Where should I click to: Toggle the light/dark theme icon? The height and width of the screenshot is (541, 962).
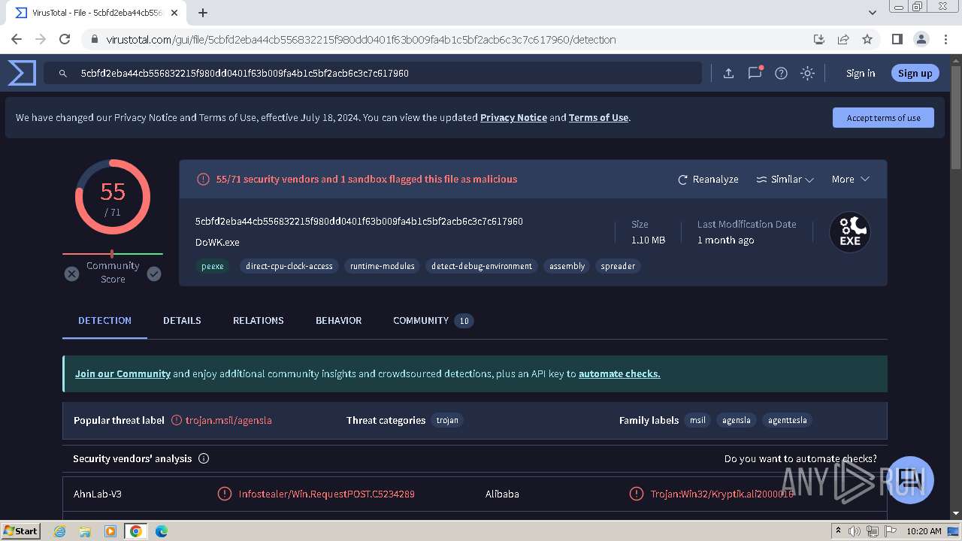(807, 73)
